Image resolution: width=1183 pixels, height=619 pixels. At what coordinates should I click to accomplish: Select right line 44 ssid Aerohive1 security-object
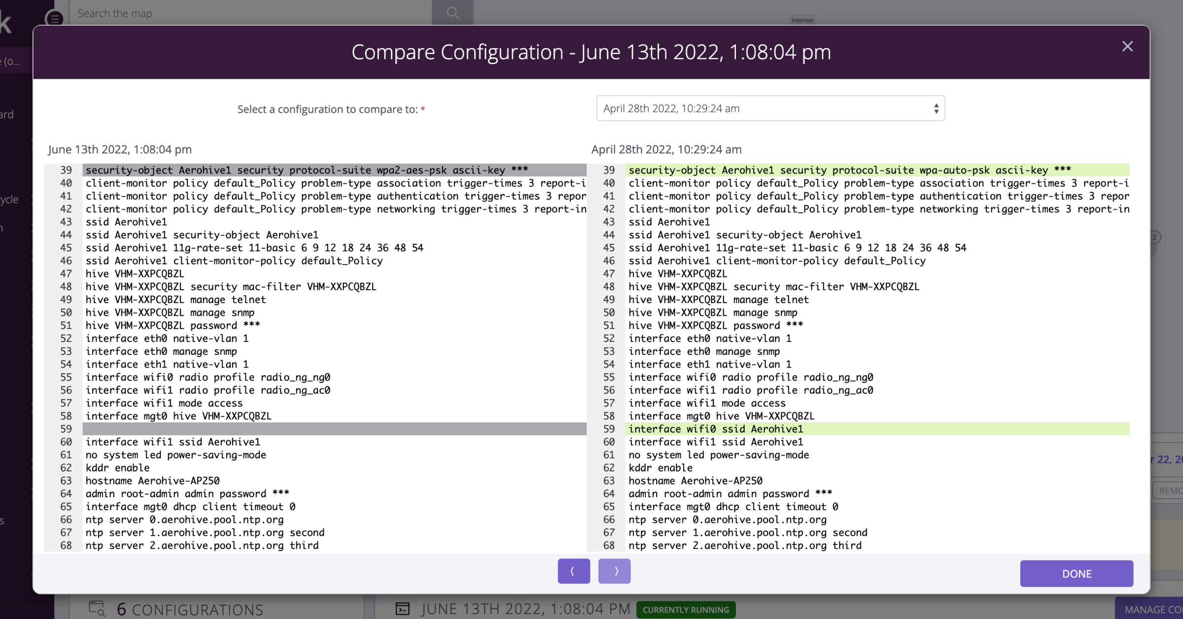tap(745, 235)
